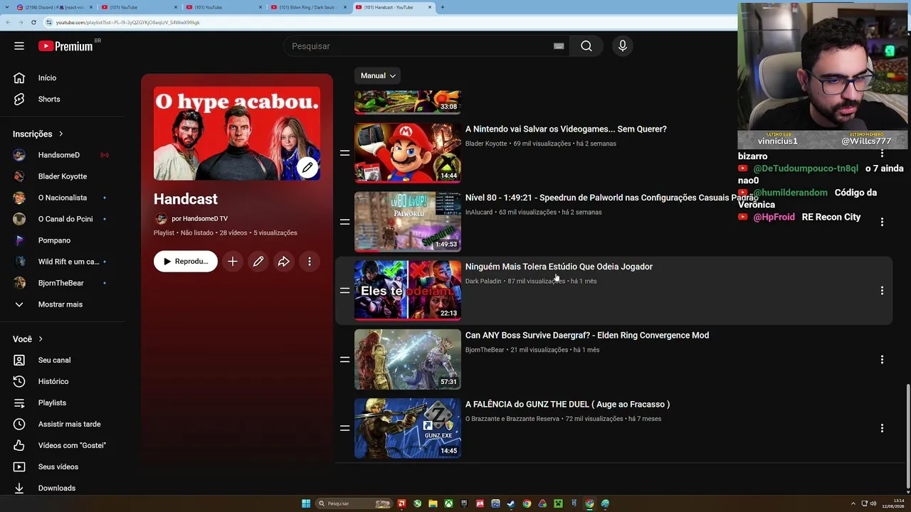Open Assistir mais tarde list
The height and width of the screenshot is (512, 911).
tap(69, 424)
